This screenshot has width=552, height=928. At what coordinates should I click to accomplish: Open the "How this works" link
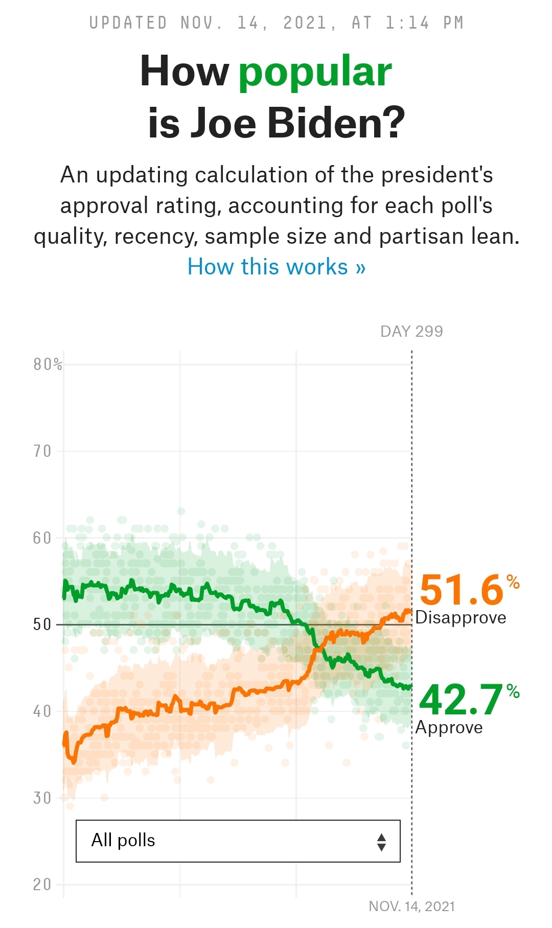[277, 267]
